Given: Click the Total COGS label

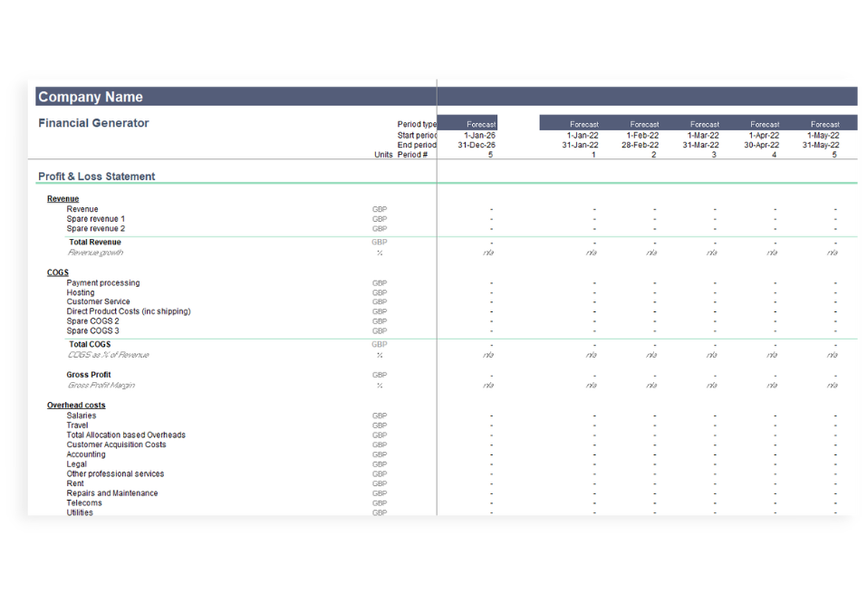Looking at the screenshot, I should click(x=90, y=344).
